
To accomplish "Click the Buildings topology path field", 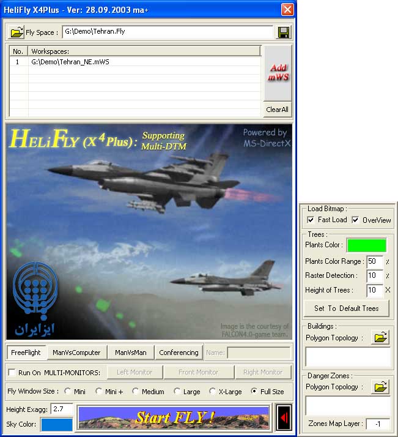I will (348, 357).
